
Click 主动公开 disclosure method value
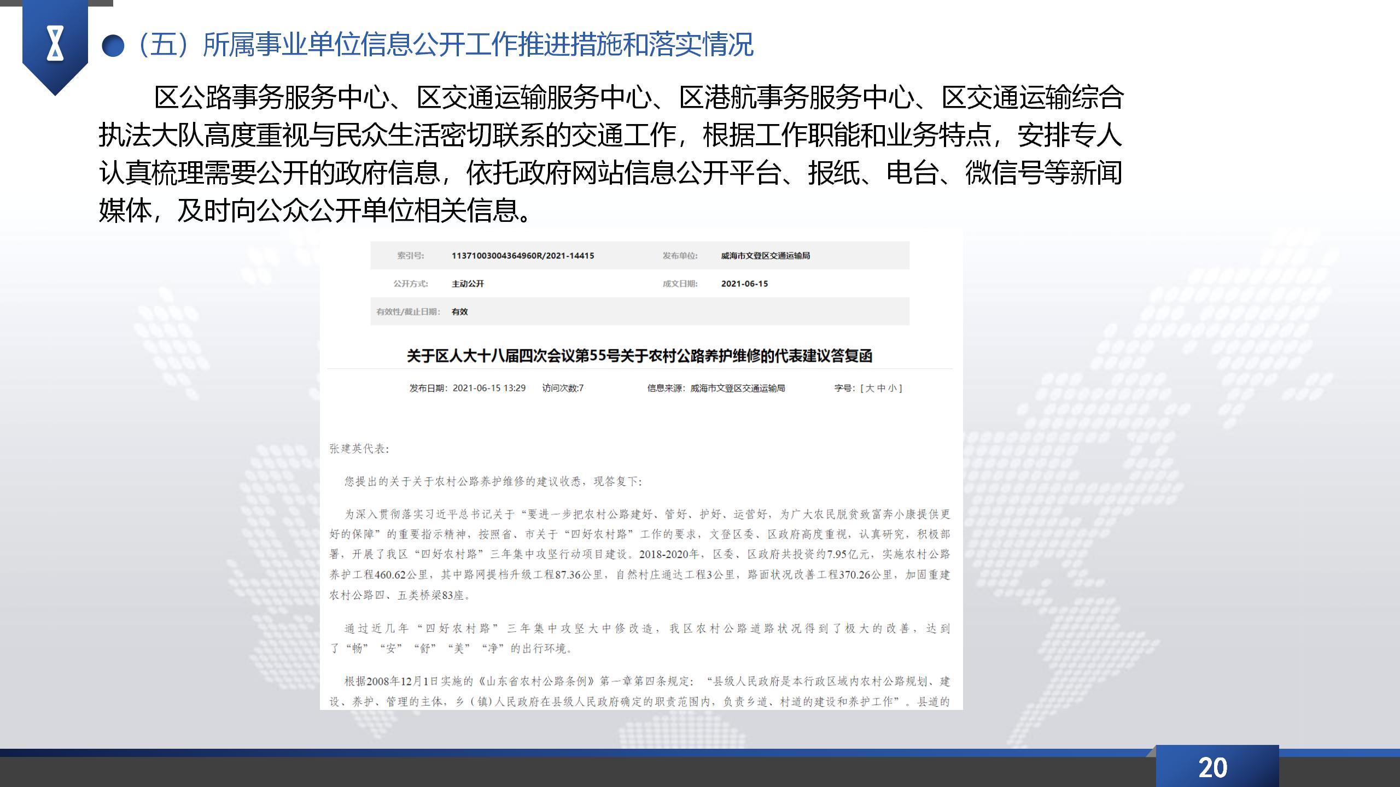468,284
